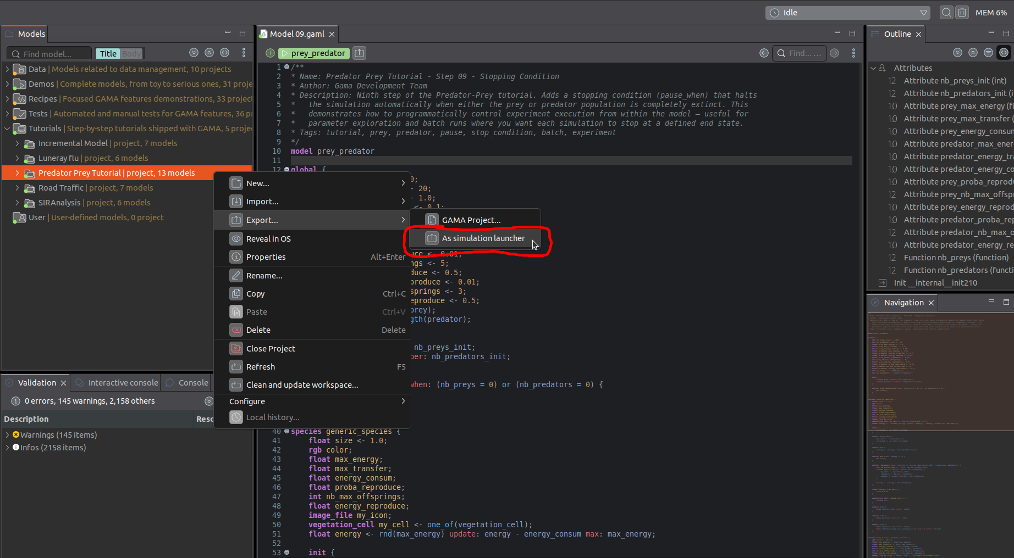Fold the init block at line 53

coord(286,553)
